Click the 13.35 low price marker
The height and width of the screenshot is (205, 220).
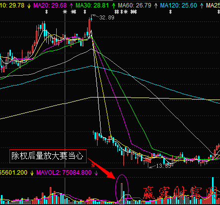point(163,166)
